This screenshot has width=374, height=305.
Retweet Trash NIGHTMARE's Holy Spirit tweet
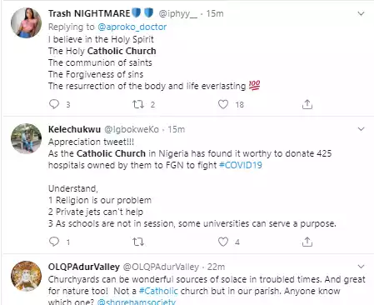tap(138, 104)
